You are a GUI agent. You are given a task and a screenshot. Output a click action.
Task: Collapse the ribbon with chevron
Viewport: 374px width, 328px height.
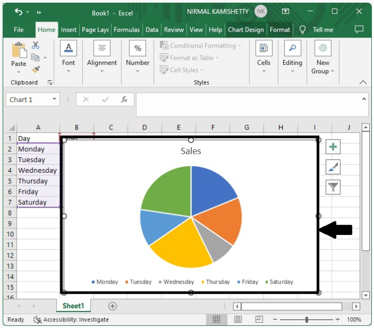363,82
